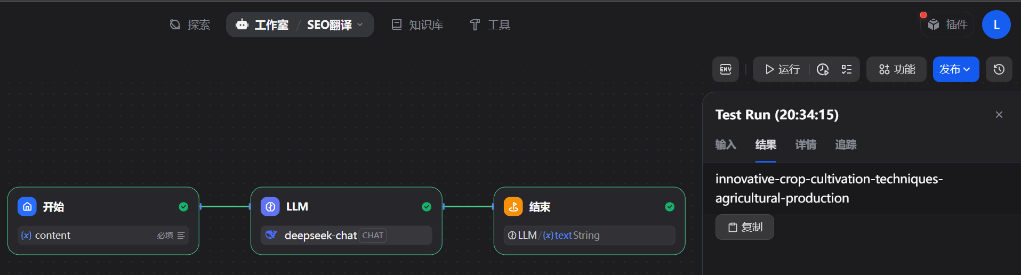Switch to the 输入 tab

click(x=726, y=144)
